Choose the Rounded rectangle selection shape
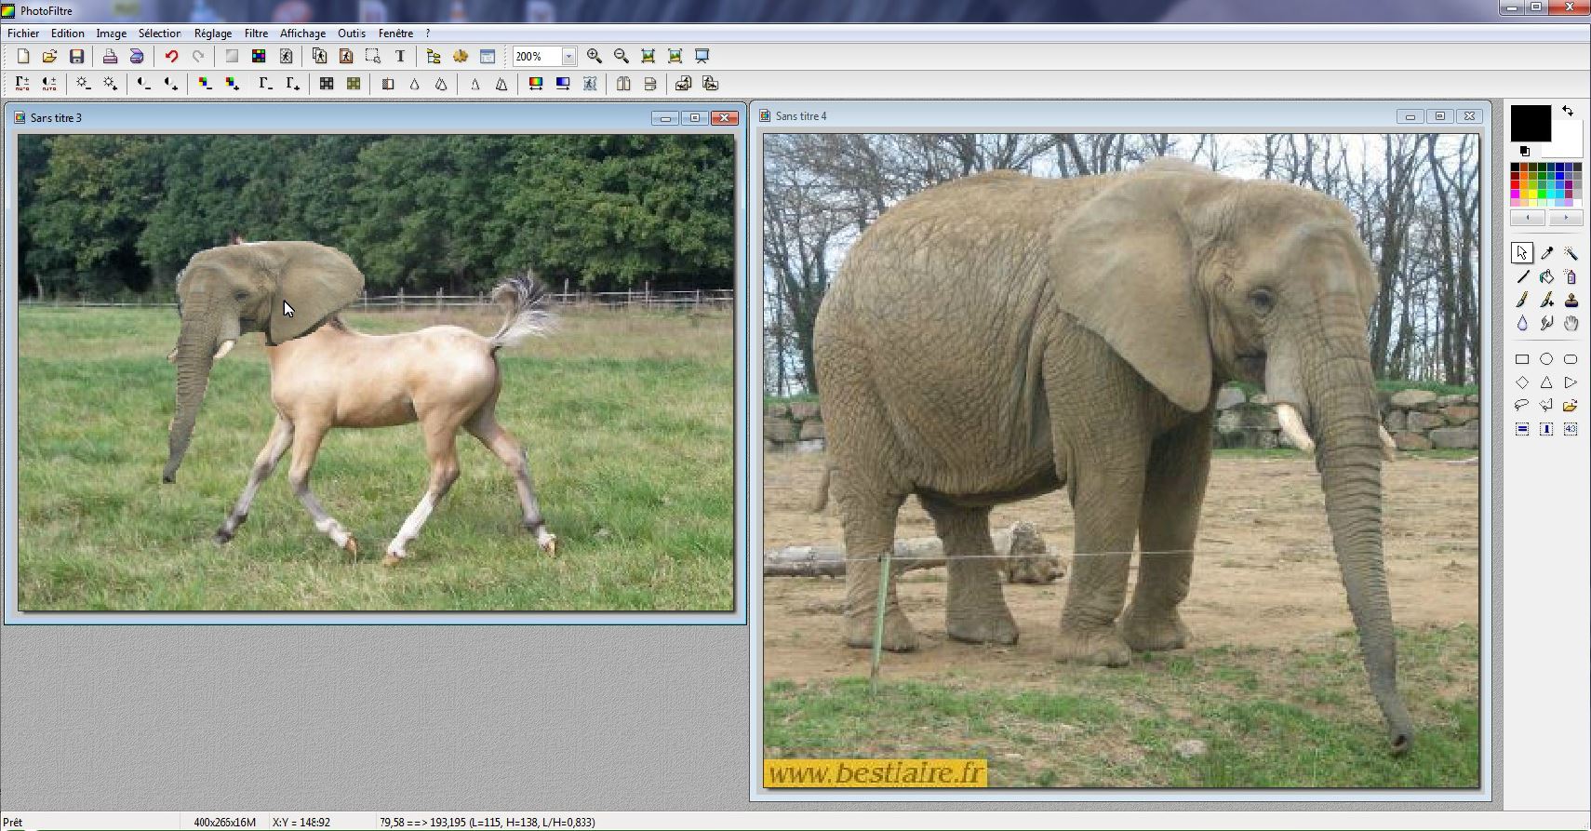Viewport: 1591px width, 831px height. (1571, 359)
